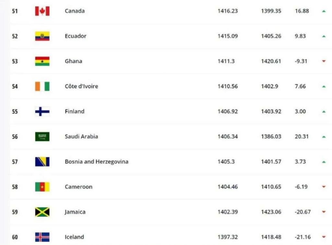Click the Ghana flag icon
332x245 pixels.
pos(42,61)
